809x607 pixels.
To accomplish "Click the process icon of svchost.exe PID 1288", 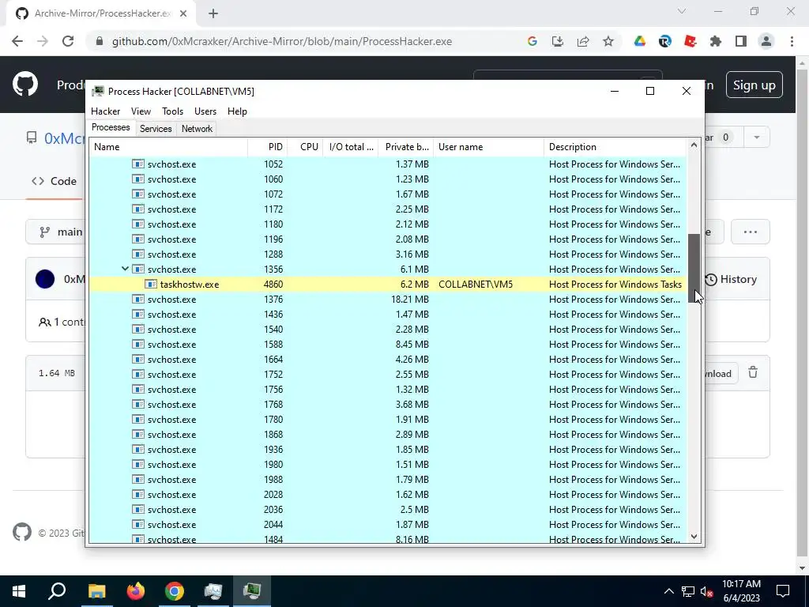I will tap(137, 254).
